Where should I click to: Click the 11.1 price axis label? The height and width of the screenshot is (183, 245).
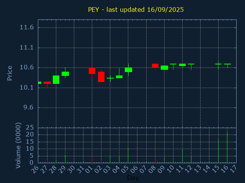pyautogui.click(x=26, y=48)
